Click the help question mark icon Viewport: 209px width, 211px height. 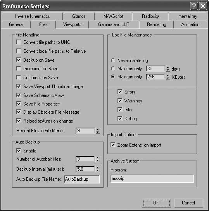pos(194,6)
